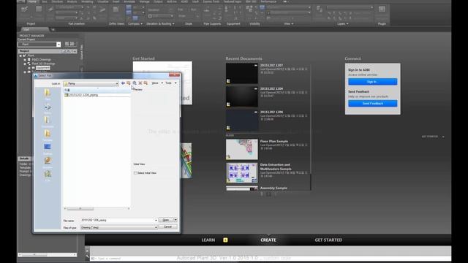Click the yellow Learn notification badge

click(225, 240)
